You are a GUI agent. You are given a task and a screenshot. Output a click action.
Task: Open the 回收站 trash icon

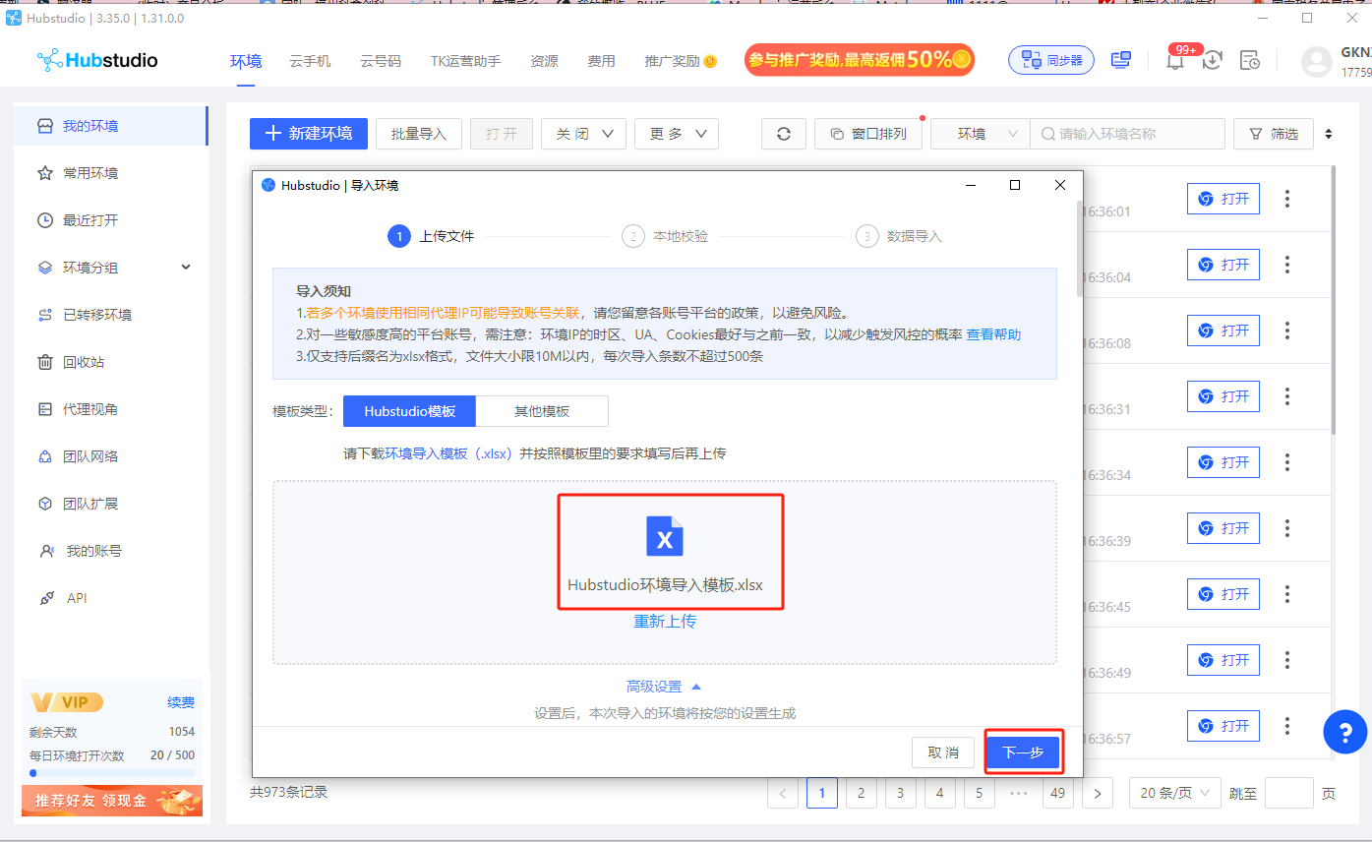click(x=45, y=362)
